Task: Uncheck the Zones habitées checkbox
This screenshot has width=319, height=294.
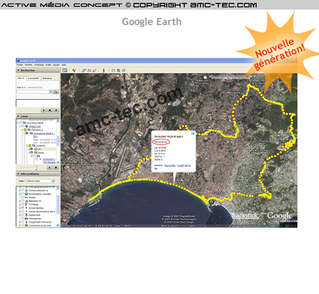Action: 22,208
